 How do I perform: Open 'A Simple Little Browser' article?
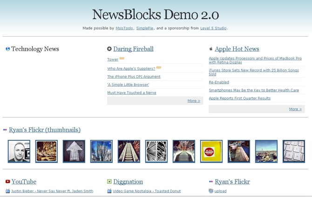128,85
